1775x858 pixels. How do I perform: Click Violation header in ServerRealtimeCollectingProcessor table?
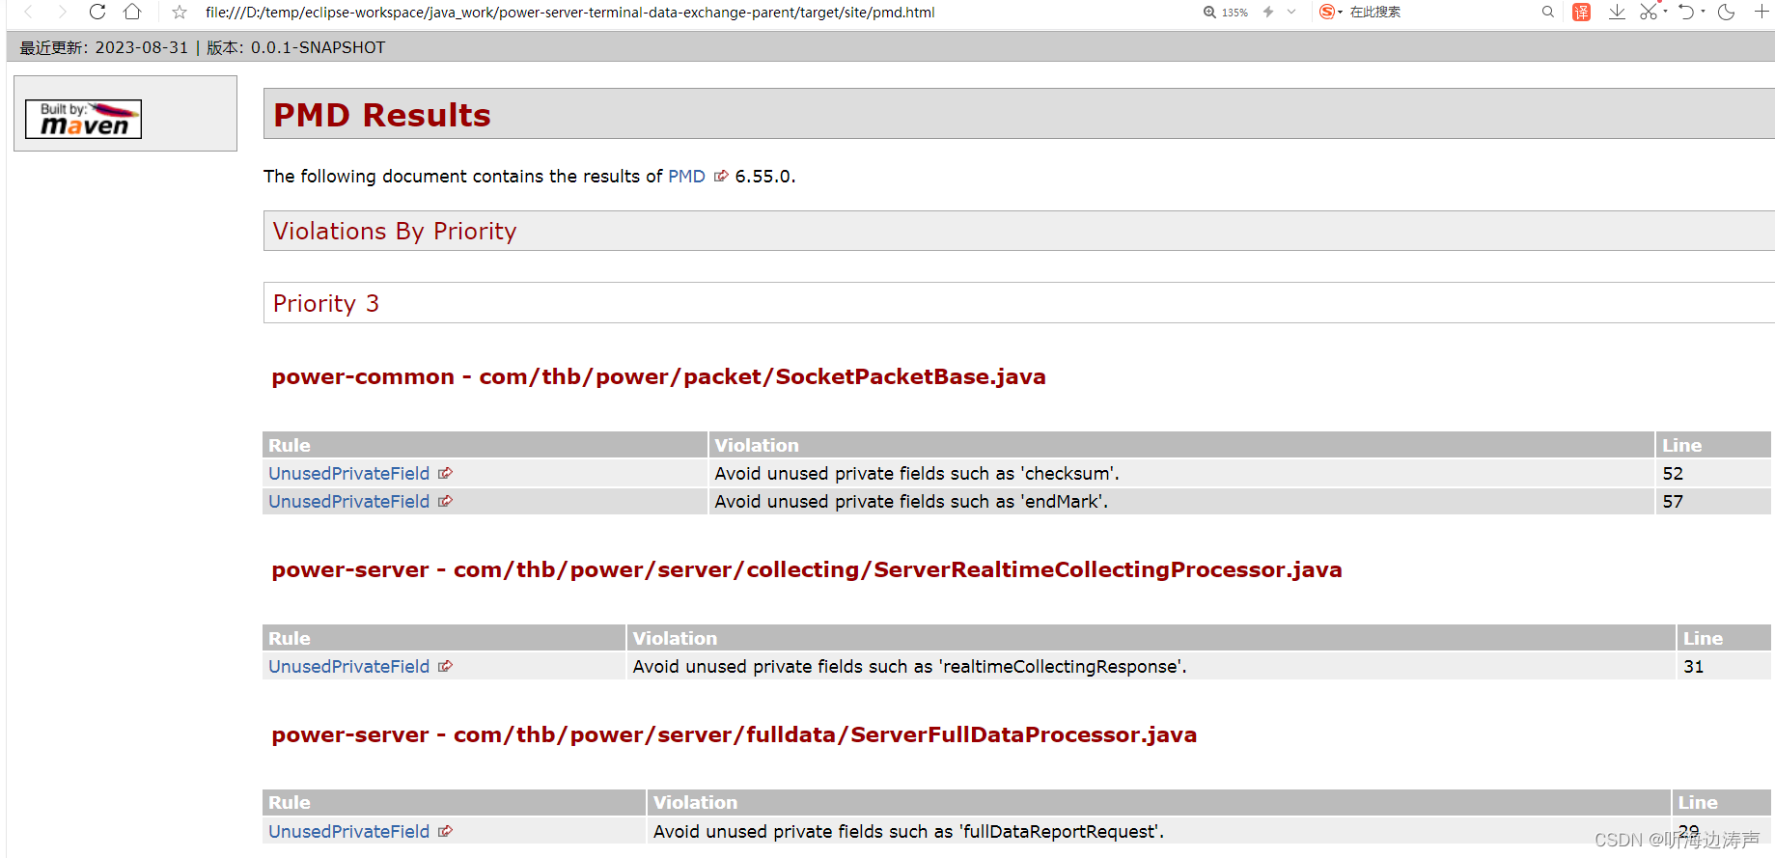point(1151,638)
